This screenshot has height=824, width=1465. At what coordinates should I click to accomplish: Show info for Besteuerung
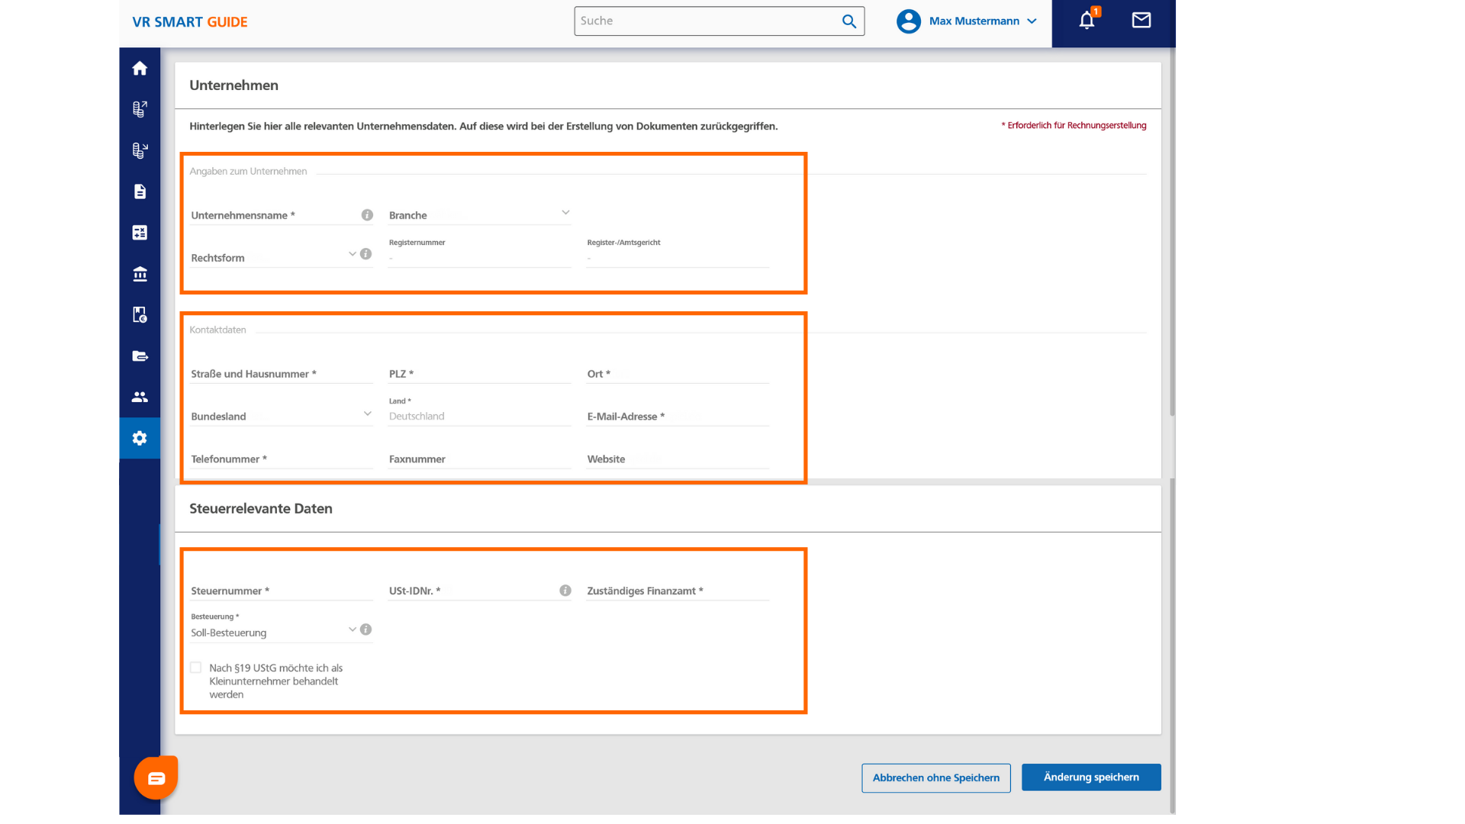point(366,629)
